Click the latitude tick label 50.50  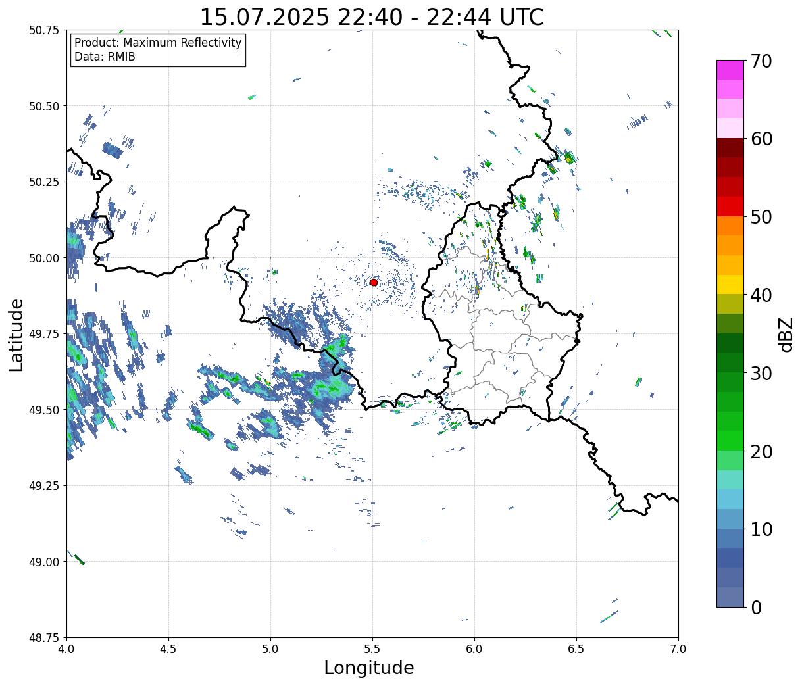[x=44, y=106]
